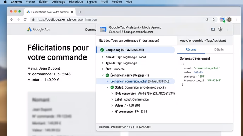
Task: Open the Pretil menu
Action: point(104,2)
